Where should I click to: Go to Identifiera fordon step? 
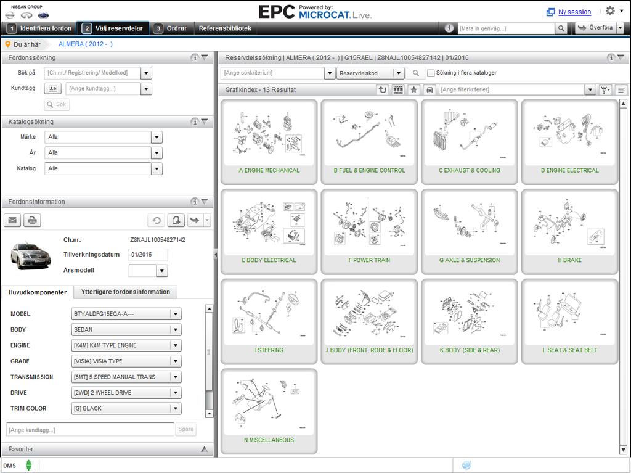pyautogui.click(x=39, y=28)
